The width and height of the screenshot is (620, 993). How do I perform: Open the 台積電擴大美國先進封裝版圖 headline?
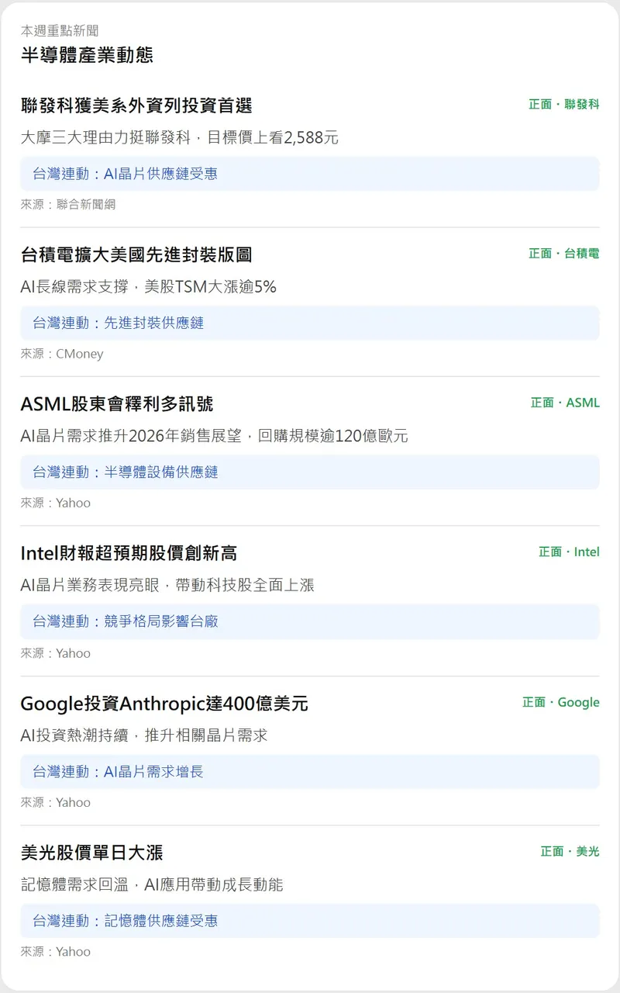point(136,254)
